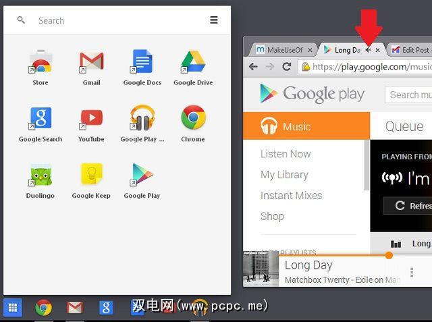Open Google Search from the taskbar
The height and width of the screenshot is (322, 432).
tap(107, 307)
